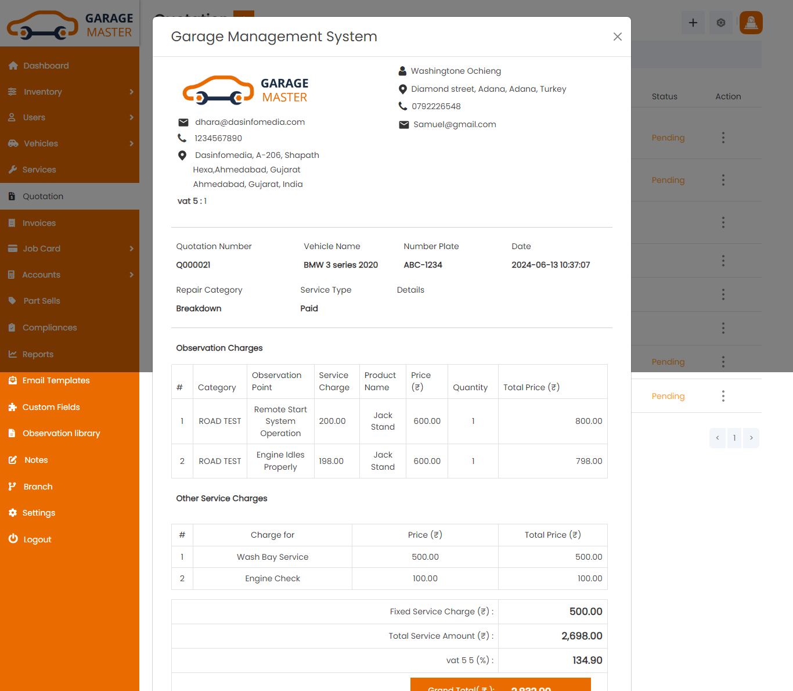Click the Branch icon in sidebar

13,487
